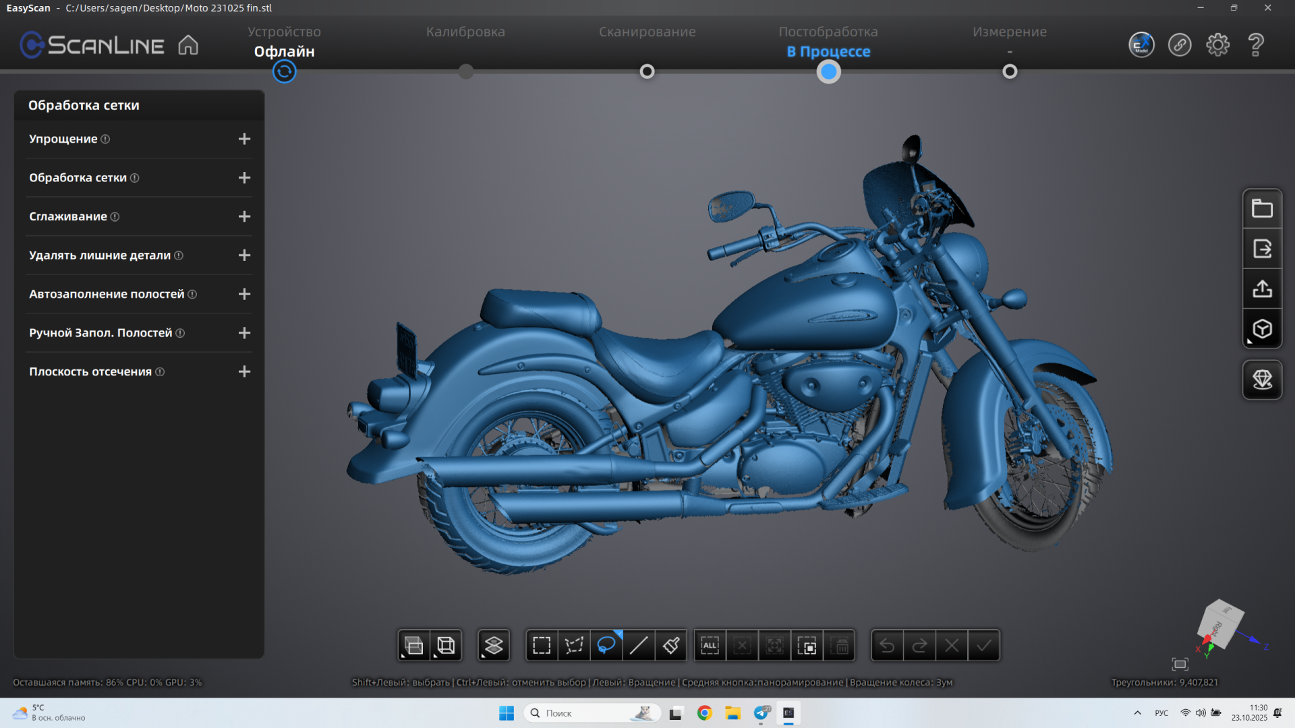Open file with folder icon
The width and height of the screenshot is (1295, 728).
1262,208
